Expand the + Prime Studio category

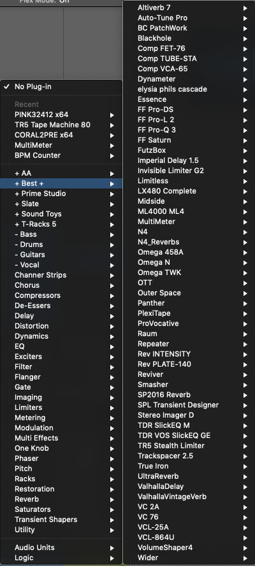click(61, 194)
